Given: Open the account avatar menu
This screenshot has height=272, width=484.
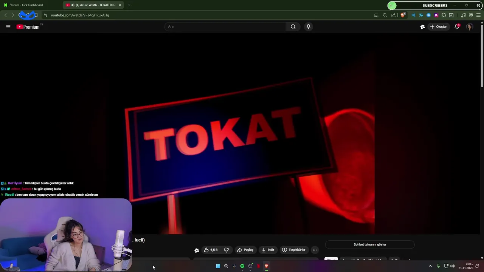Looking at the screenshot, I should (470, 26).
